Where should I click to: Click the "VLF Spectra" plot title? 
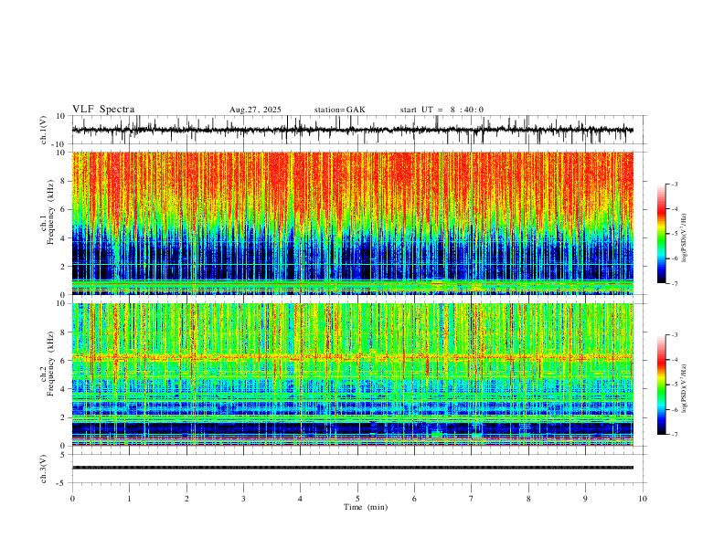(x=103, y=110)
